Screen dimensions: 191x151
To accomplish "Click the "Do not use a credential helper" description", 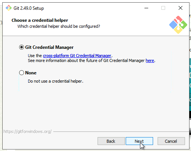I will pyautogui.click(x=56, y=81).
